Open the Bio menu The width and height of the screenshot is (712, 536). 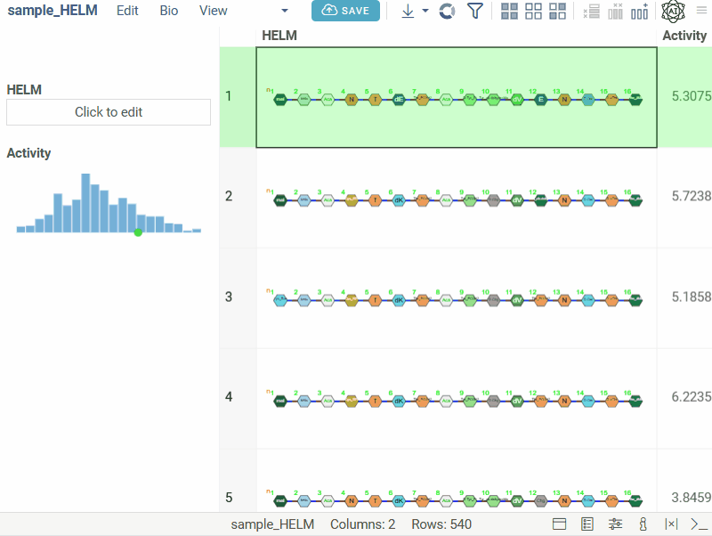[x=169, y=12]
